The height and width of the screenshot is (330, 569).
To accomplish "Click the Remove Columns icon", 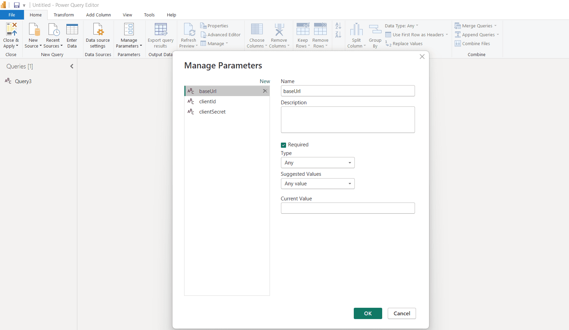I will point(280,29).
